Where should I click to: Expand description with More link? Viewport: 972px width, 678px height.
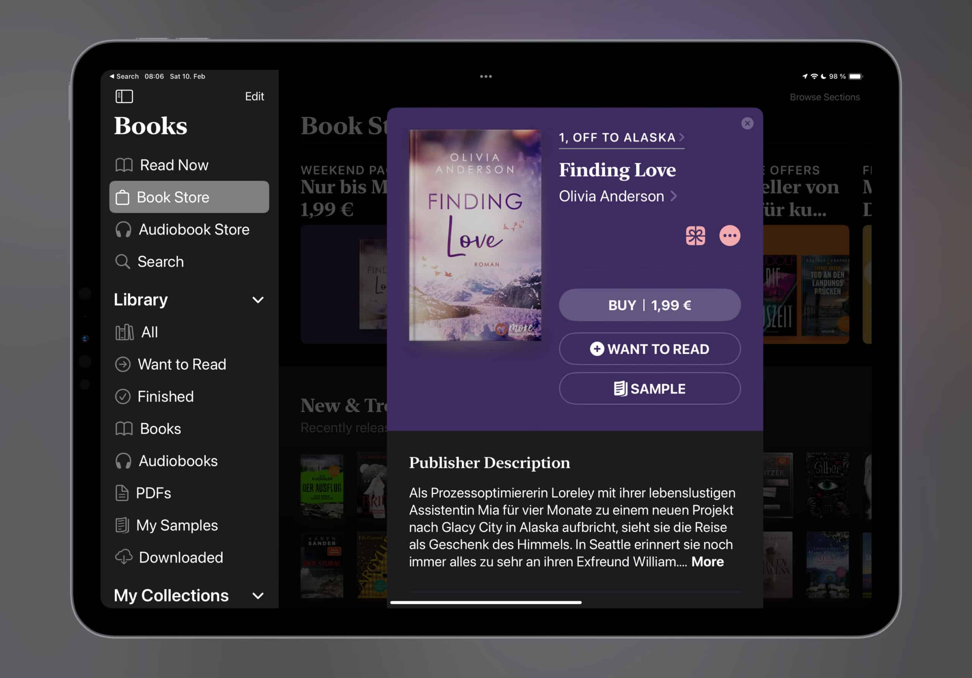(x=707, y=562)
